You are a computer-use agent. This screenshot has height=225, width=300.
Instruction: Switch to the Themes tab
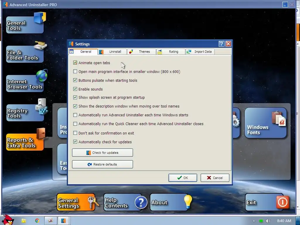click(x=142, y=52)
